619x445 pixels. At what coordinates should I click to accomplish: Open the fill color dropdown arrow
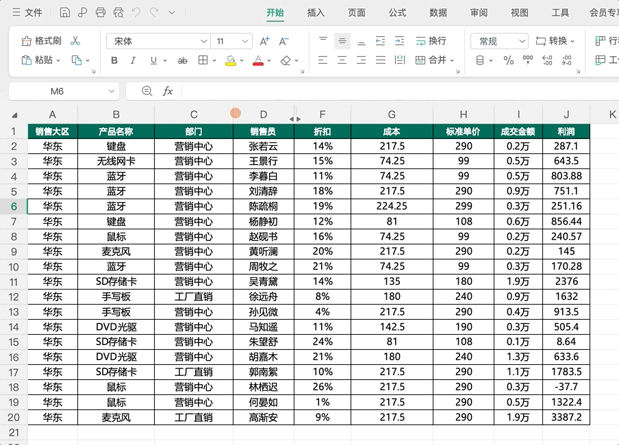(242, 61)
